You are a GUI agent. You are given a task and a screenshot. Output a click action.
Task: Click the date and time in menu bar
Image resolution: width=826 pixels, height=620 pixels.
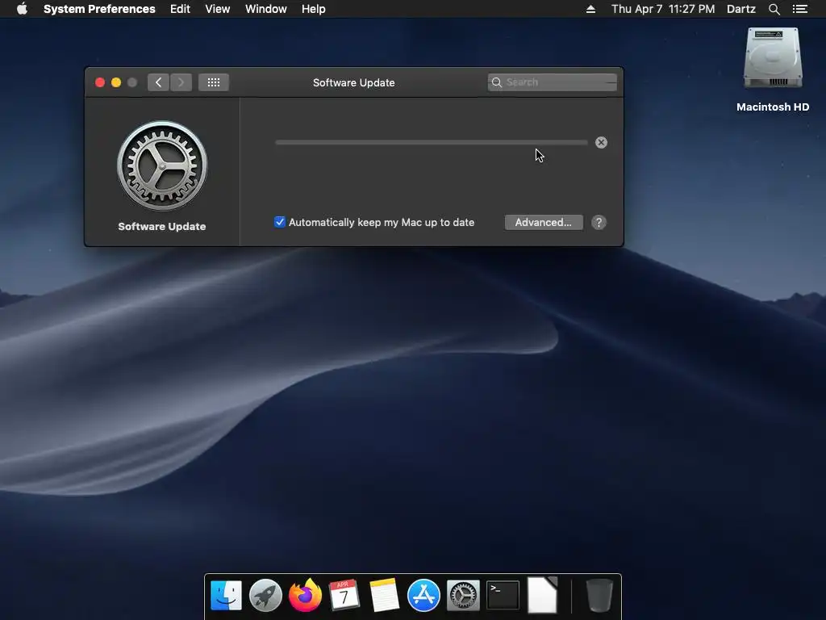[x=663, y=9]
